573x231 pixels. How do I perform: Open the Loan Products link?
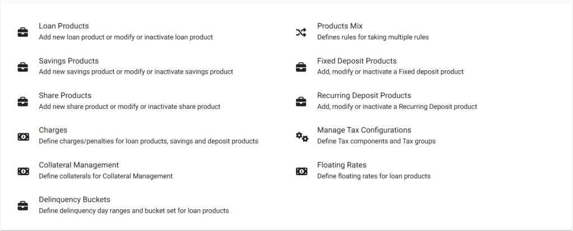click(64, 26)
